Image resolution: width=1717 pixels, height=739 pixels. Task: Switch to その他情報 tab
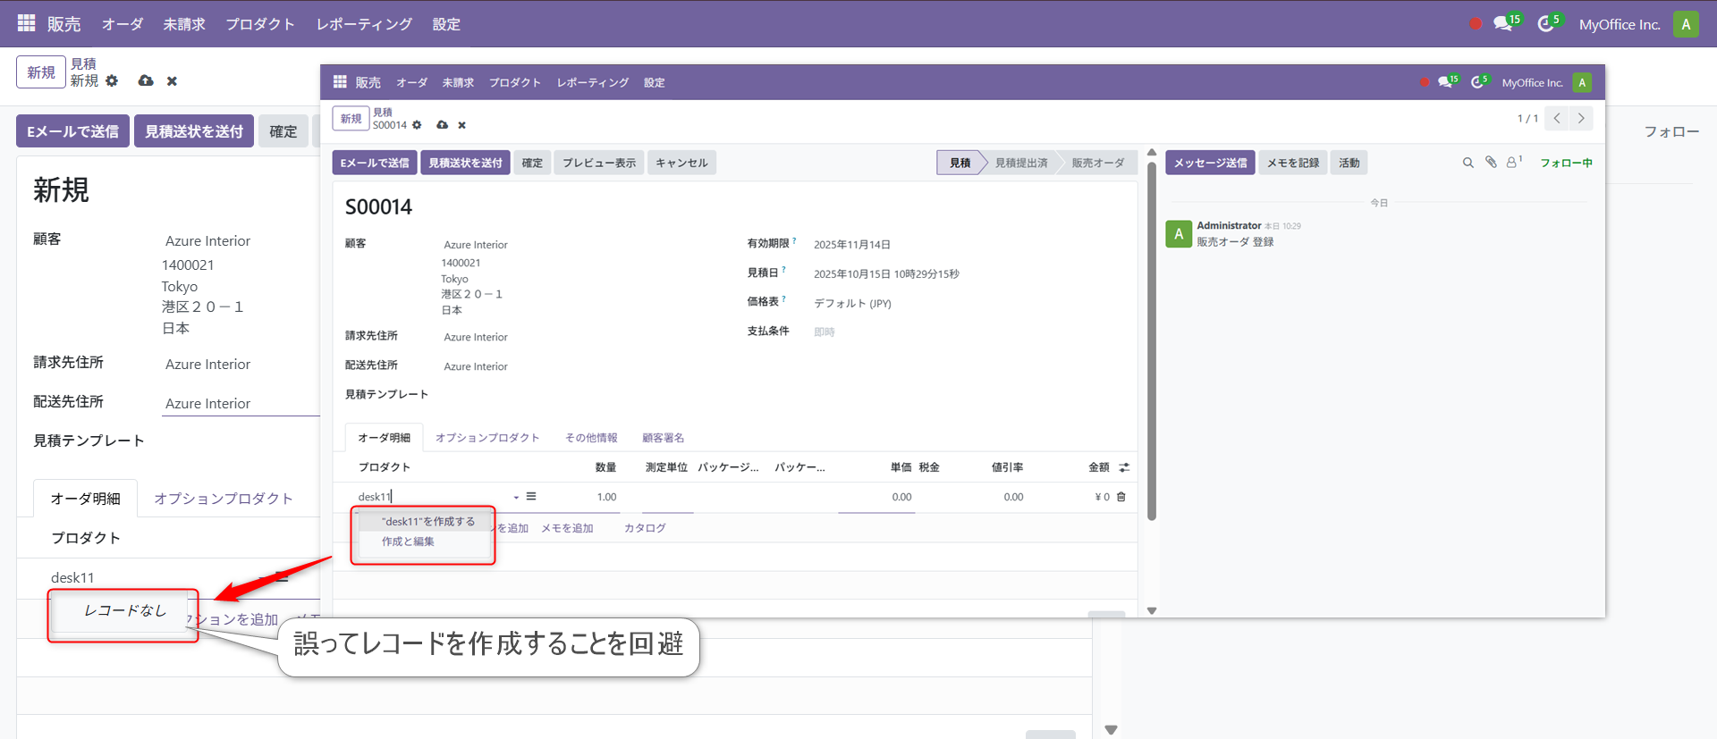[591, 438]
